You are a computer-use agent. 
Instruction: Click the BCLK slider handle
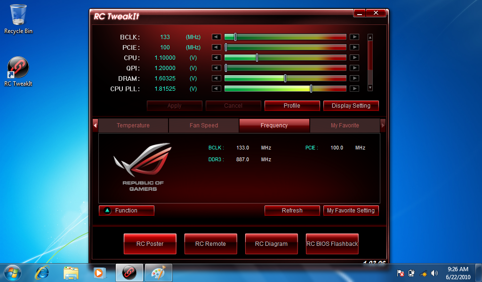click(x=235, y=37)
